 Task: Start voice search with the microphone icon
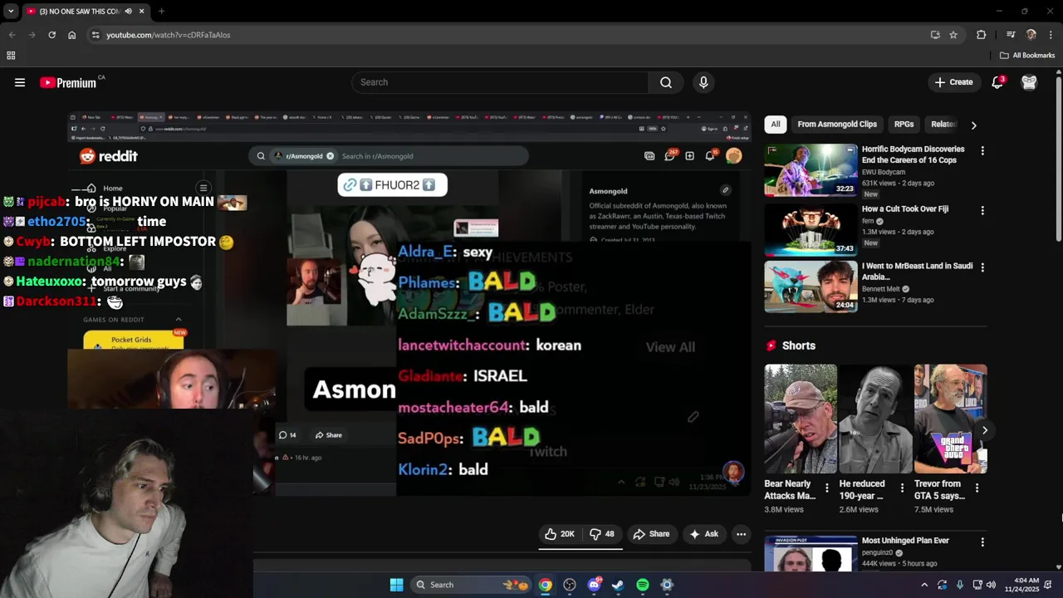click(x=703, y=82)
